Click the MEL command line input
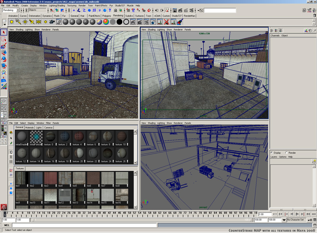The height and width of the screenshot is (233, 317). (x=84, y=225)
